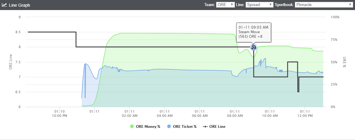Open the Line dropdown showing Spread
The height and width of the screenshot is (140, 355).
point(260,5)
